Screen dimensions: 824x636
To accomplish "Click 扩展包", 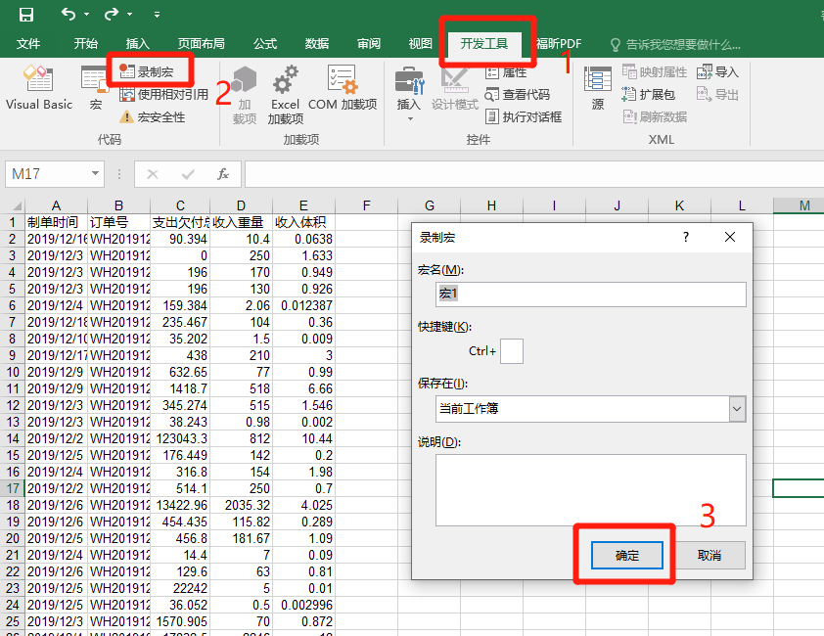I will click(649, 95).
